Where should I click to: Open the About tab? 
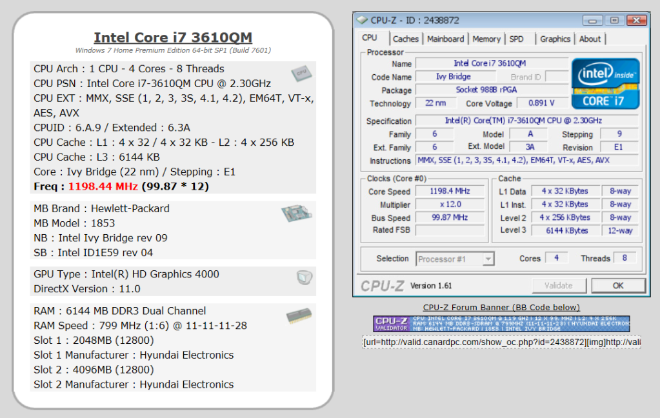click(x=590, y=39)
